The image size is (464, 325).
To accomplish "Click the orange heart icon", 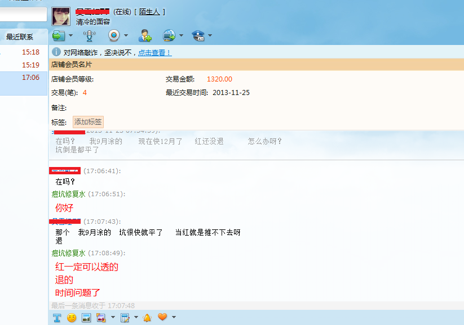I will coord(162,318).
